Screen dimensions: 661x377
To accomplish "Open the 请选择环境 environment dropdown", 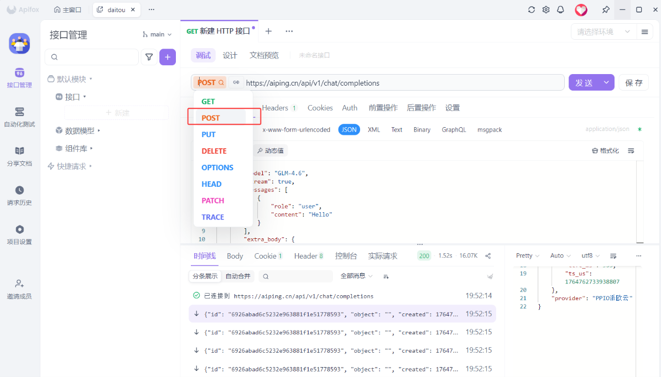I will coord(603,32).
